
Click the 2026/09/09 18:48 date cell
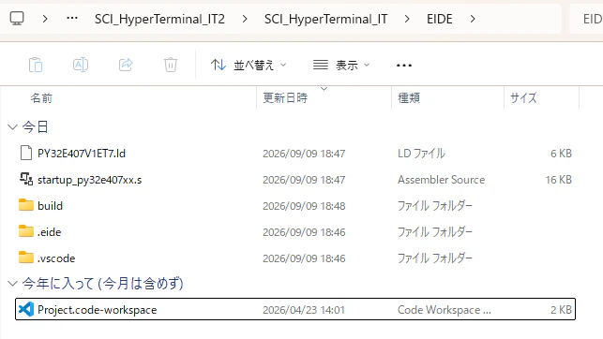(304, 206)
